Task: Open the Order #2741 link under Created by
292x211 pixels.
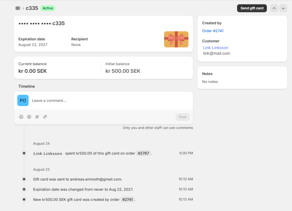Action: click(x=213, y=31)
